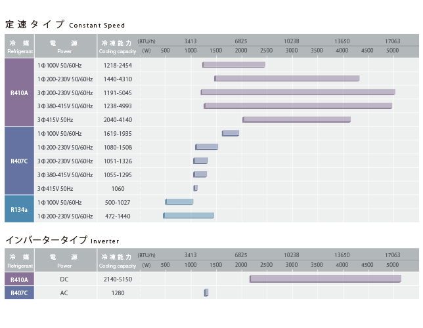Screen dimensions: 423x328
Task: Click the 1619-1935 cooling capacity value
Action: click(118, 133)
